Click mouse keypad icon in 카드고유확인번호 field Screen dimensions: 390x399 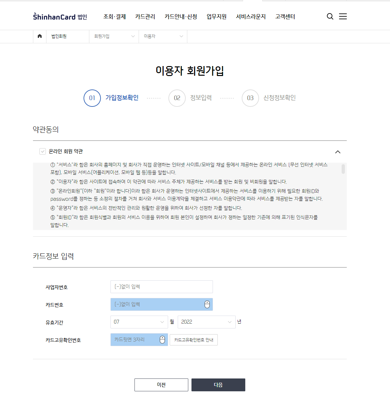pyautogui.click(x=162, y=340)
